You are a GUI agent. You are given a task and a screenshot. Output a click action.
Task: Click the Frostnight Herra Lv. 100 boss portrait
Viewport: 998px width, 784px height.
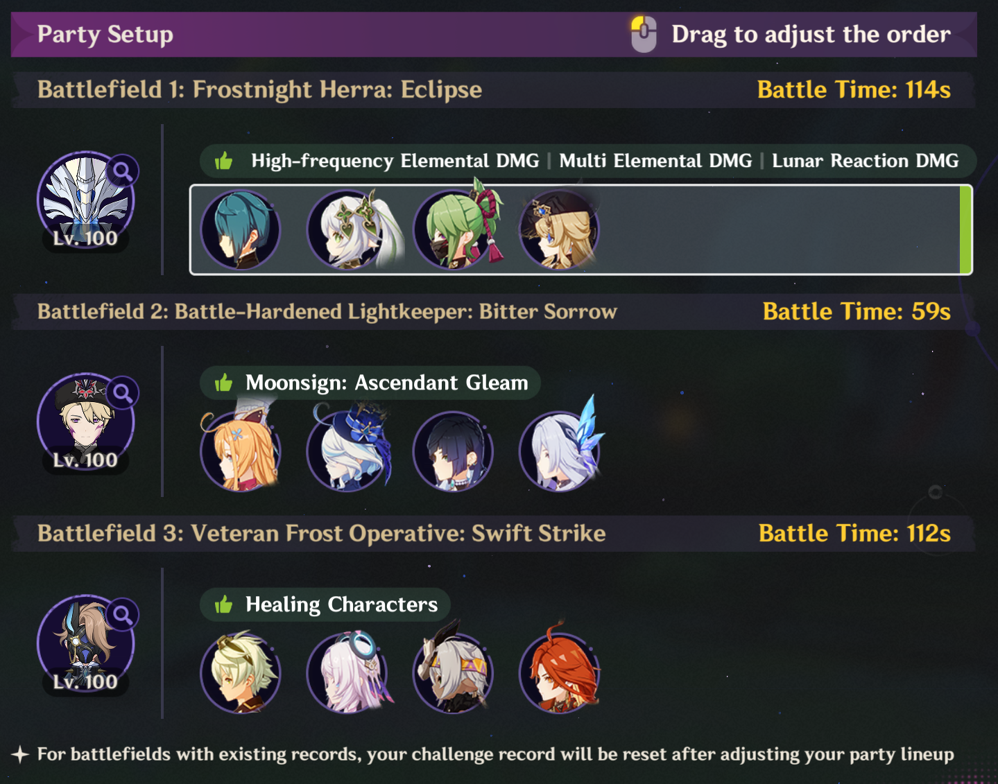(85, 202)
